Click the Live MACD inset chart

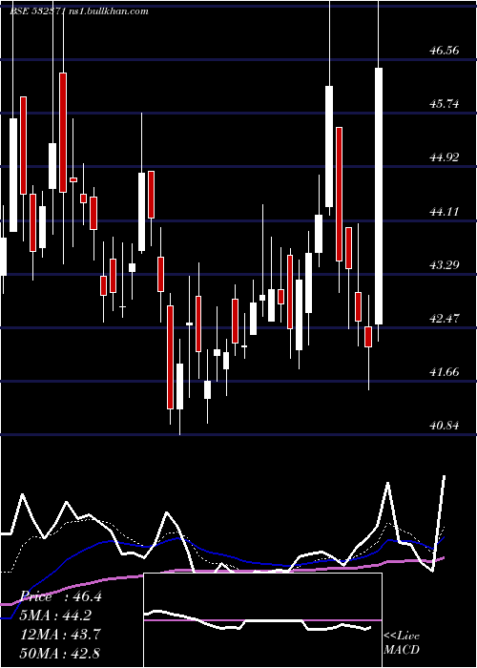[262, 620]
